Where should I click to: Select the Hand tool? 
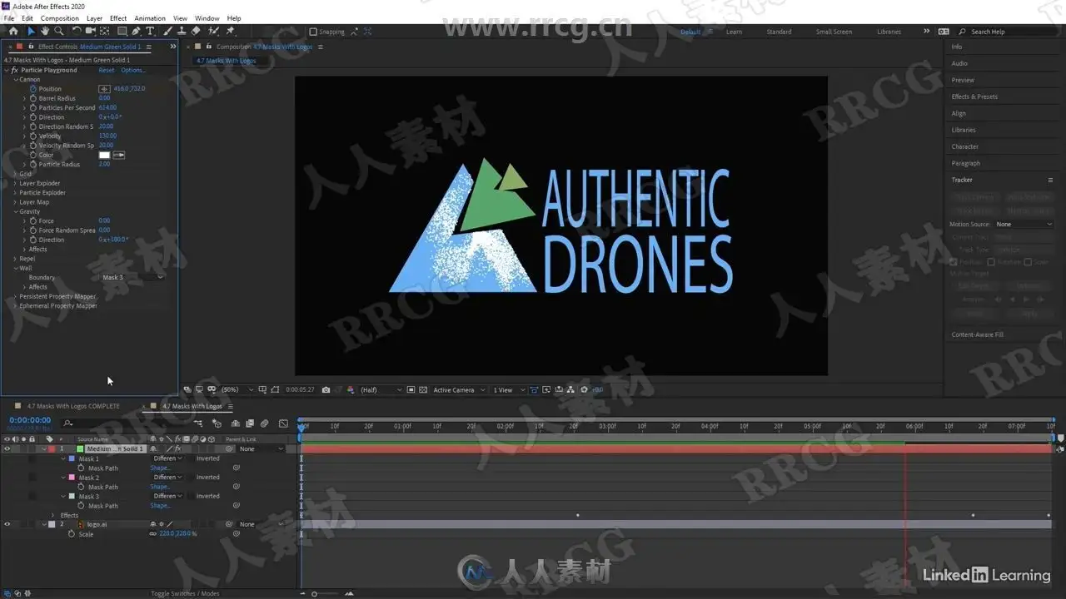click(x=45, y=32)
